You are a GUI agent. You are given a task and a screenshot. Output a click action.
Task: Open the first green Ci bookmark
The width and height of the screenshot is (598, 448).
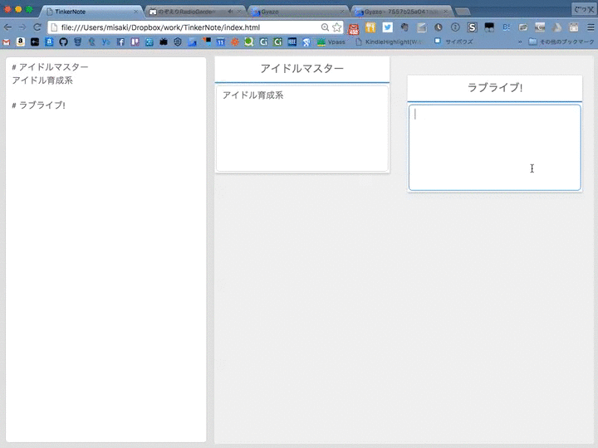tap(263, 42)
